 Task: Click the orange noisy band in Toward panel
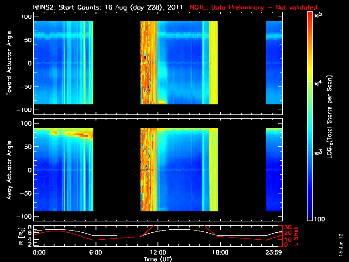(x=149, y=62)
